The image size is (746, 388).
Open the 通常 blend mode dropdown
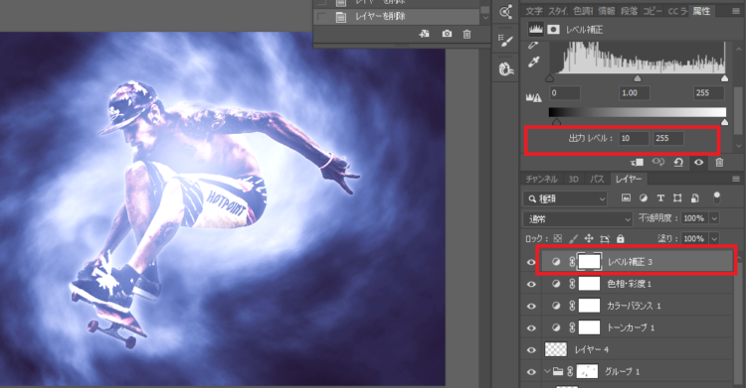(578, 219)
